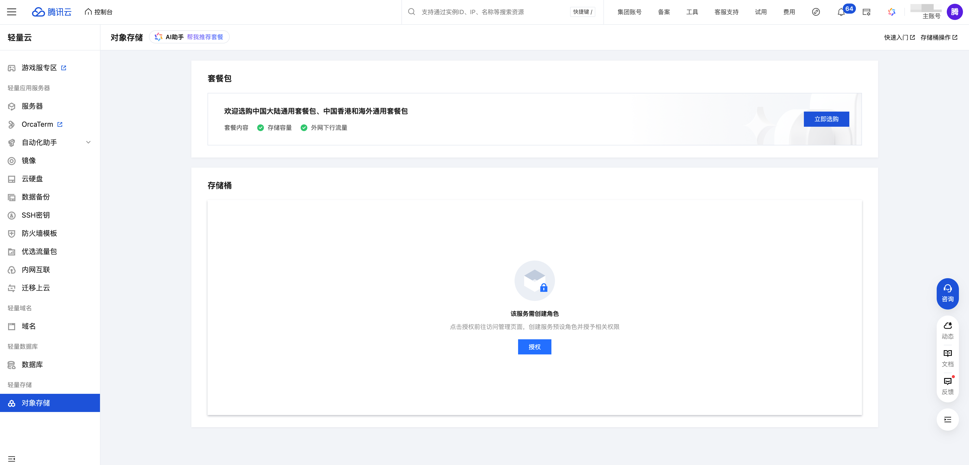Click external-link icon beside 游戏服专区

click(x=64, y=68)
